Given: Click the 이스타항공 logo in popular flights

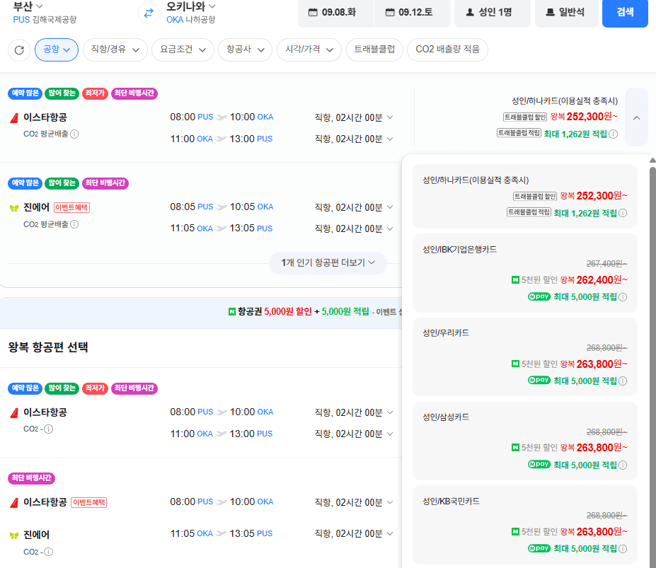Looking at the screenshot, I should (x=14, y=118).
